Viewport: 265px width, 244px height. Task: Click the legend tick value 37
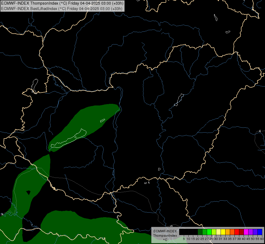point(234,239)
